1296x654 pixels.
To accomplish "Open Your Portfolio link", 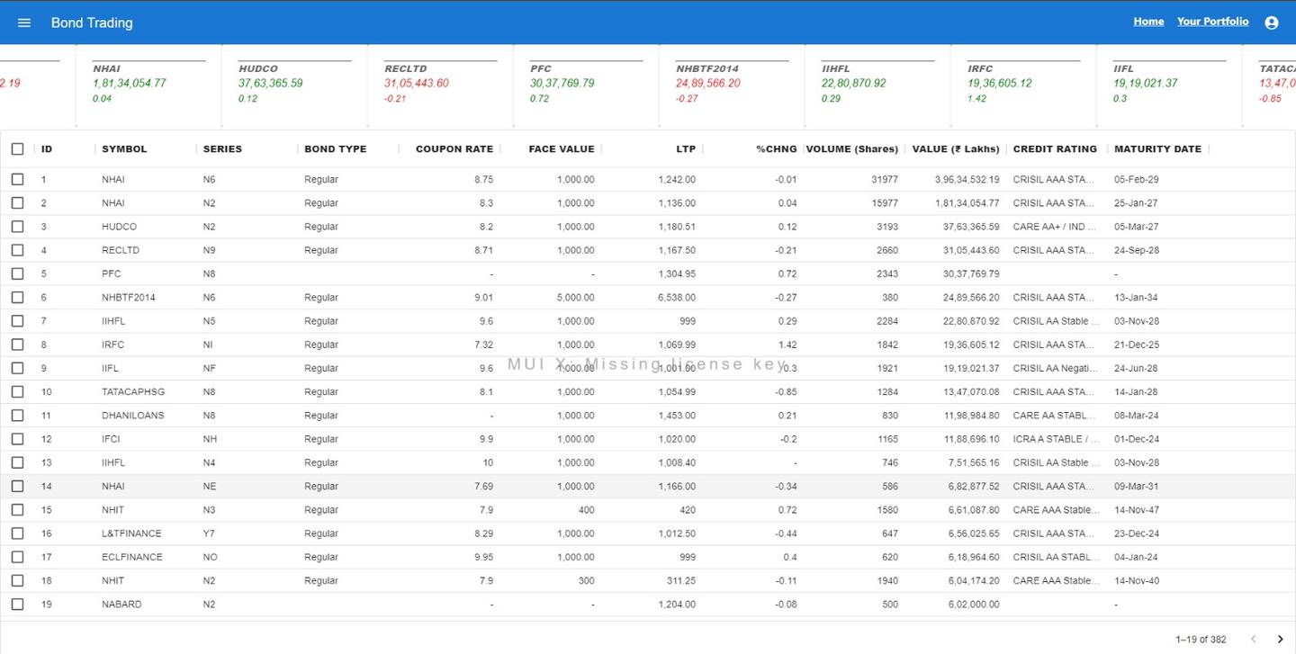I will 1212,22.
